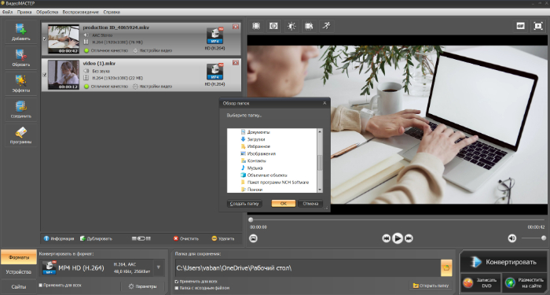Click the browse folder icon beside save path

point(446,267)
